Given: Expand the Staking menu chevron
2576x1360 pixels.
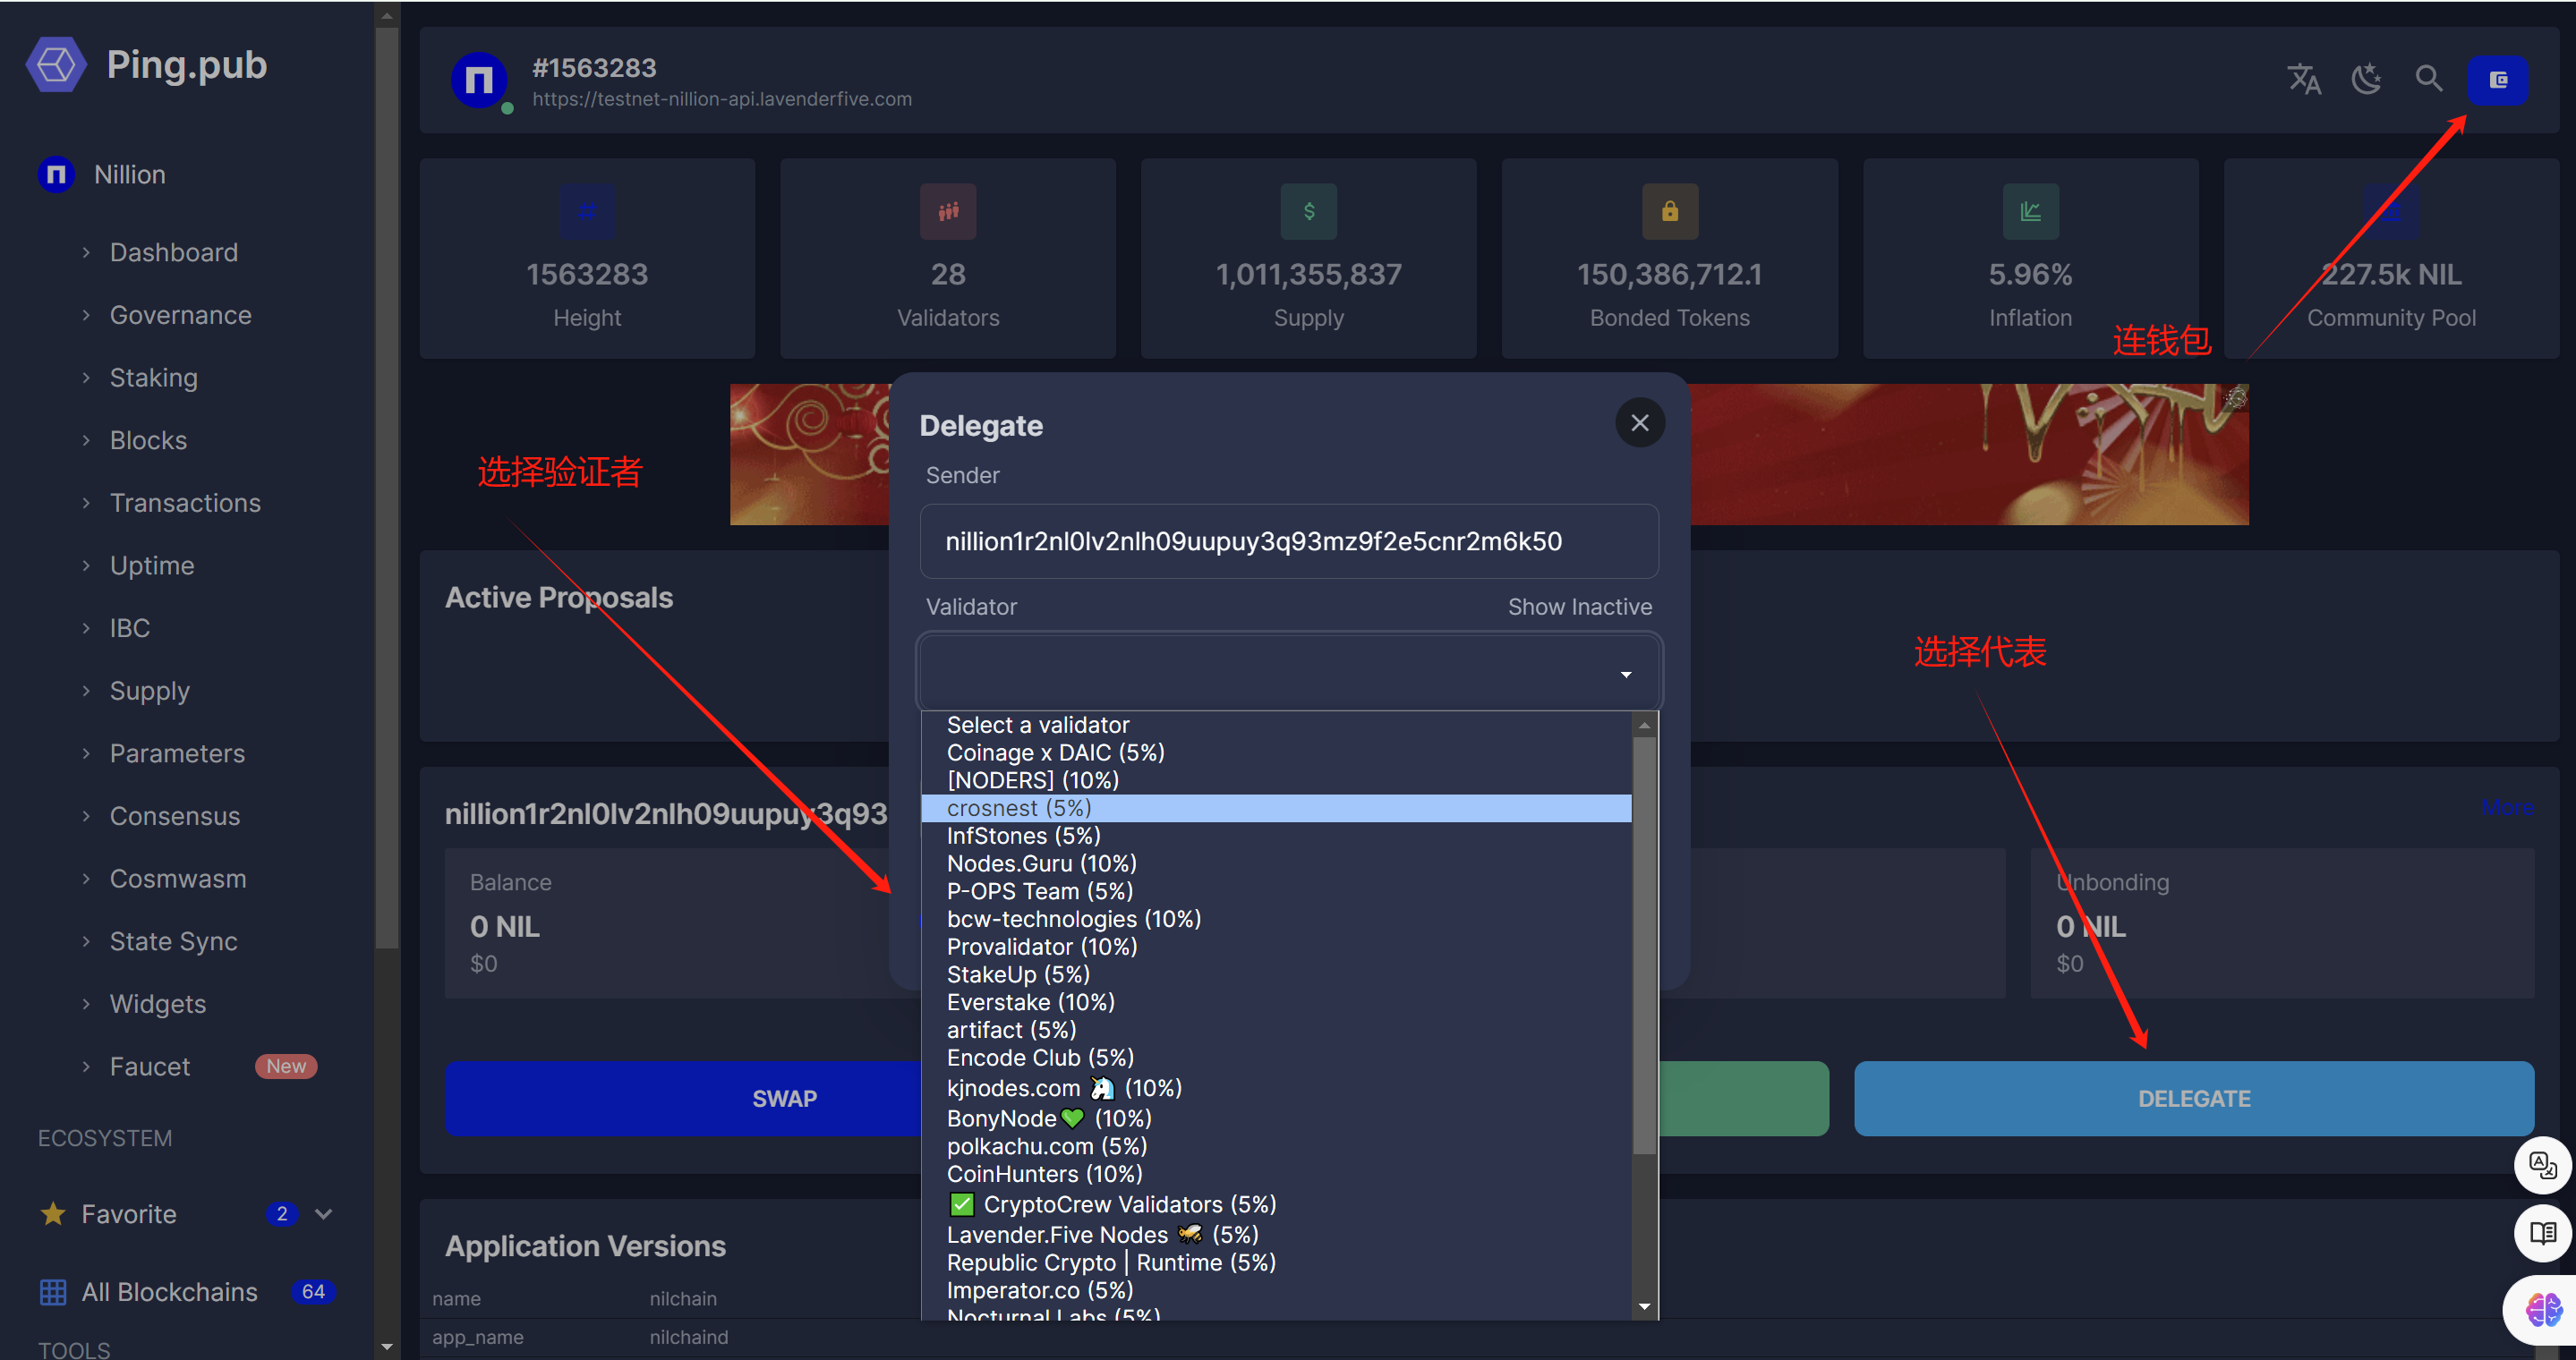Looking at the screenshot, I should click(86, 378).
